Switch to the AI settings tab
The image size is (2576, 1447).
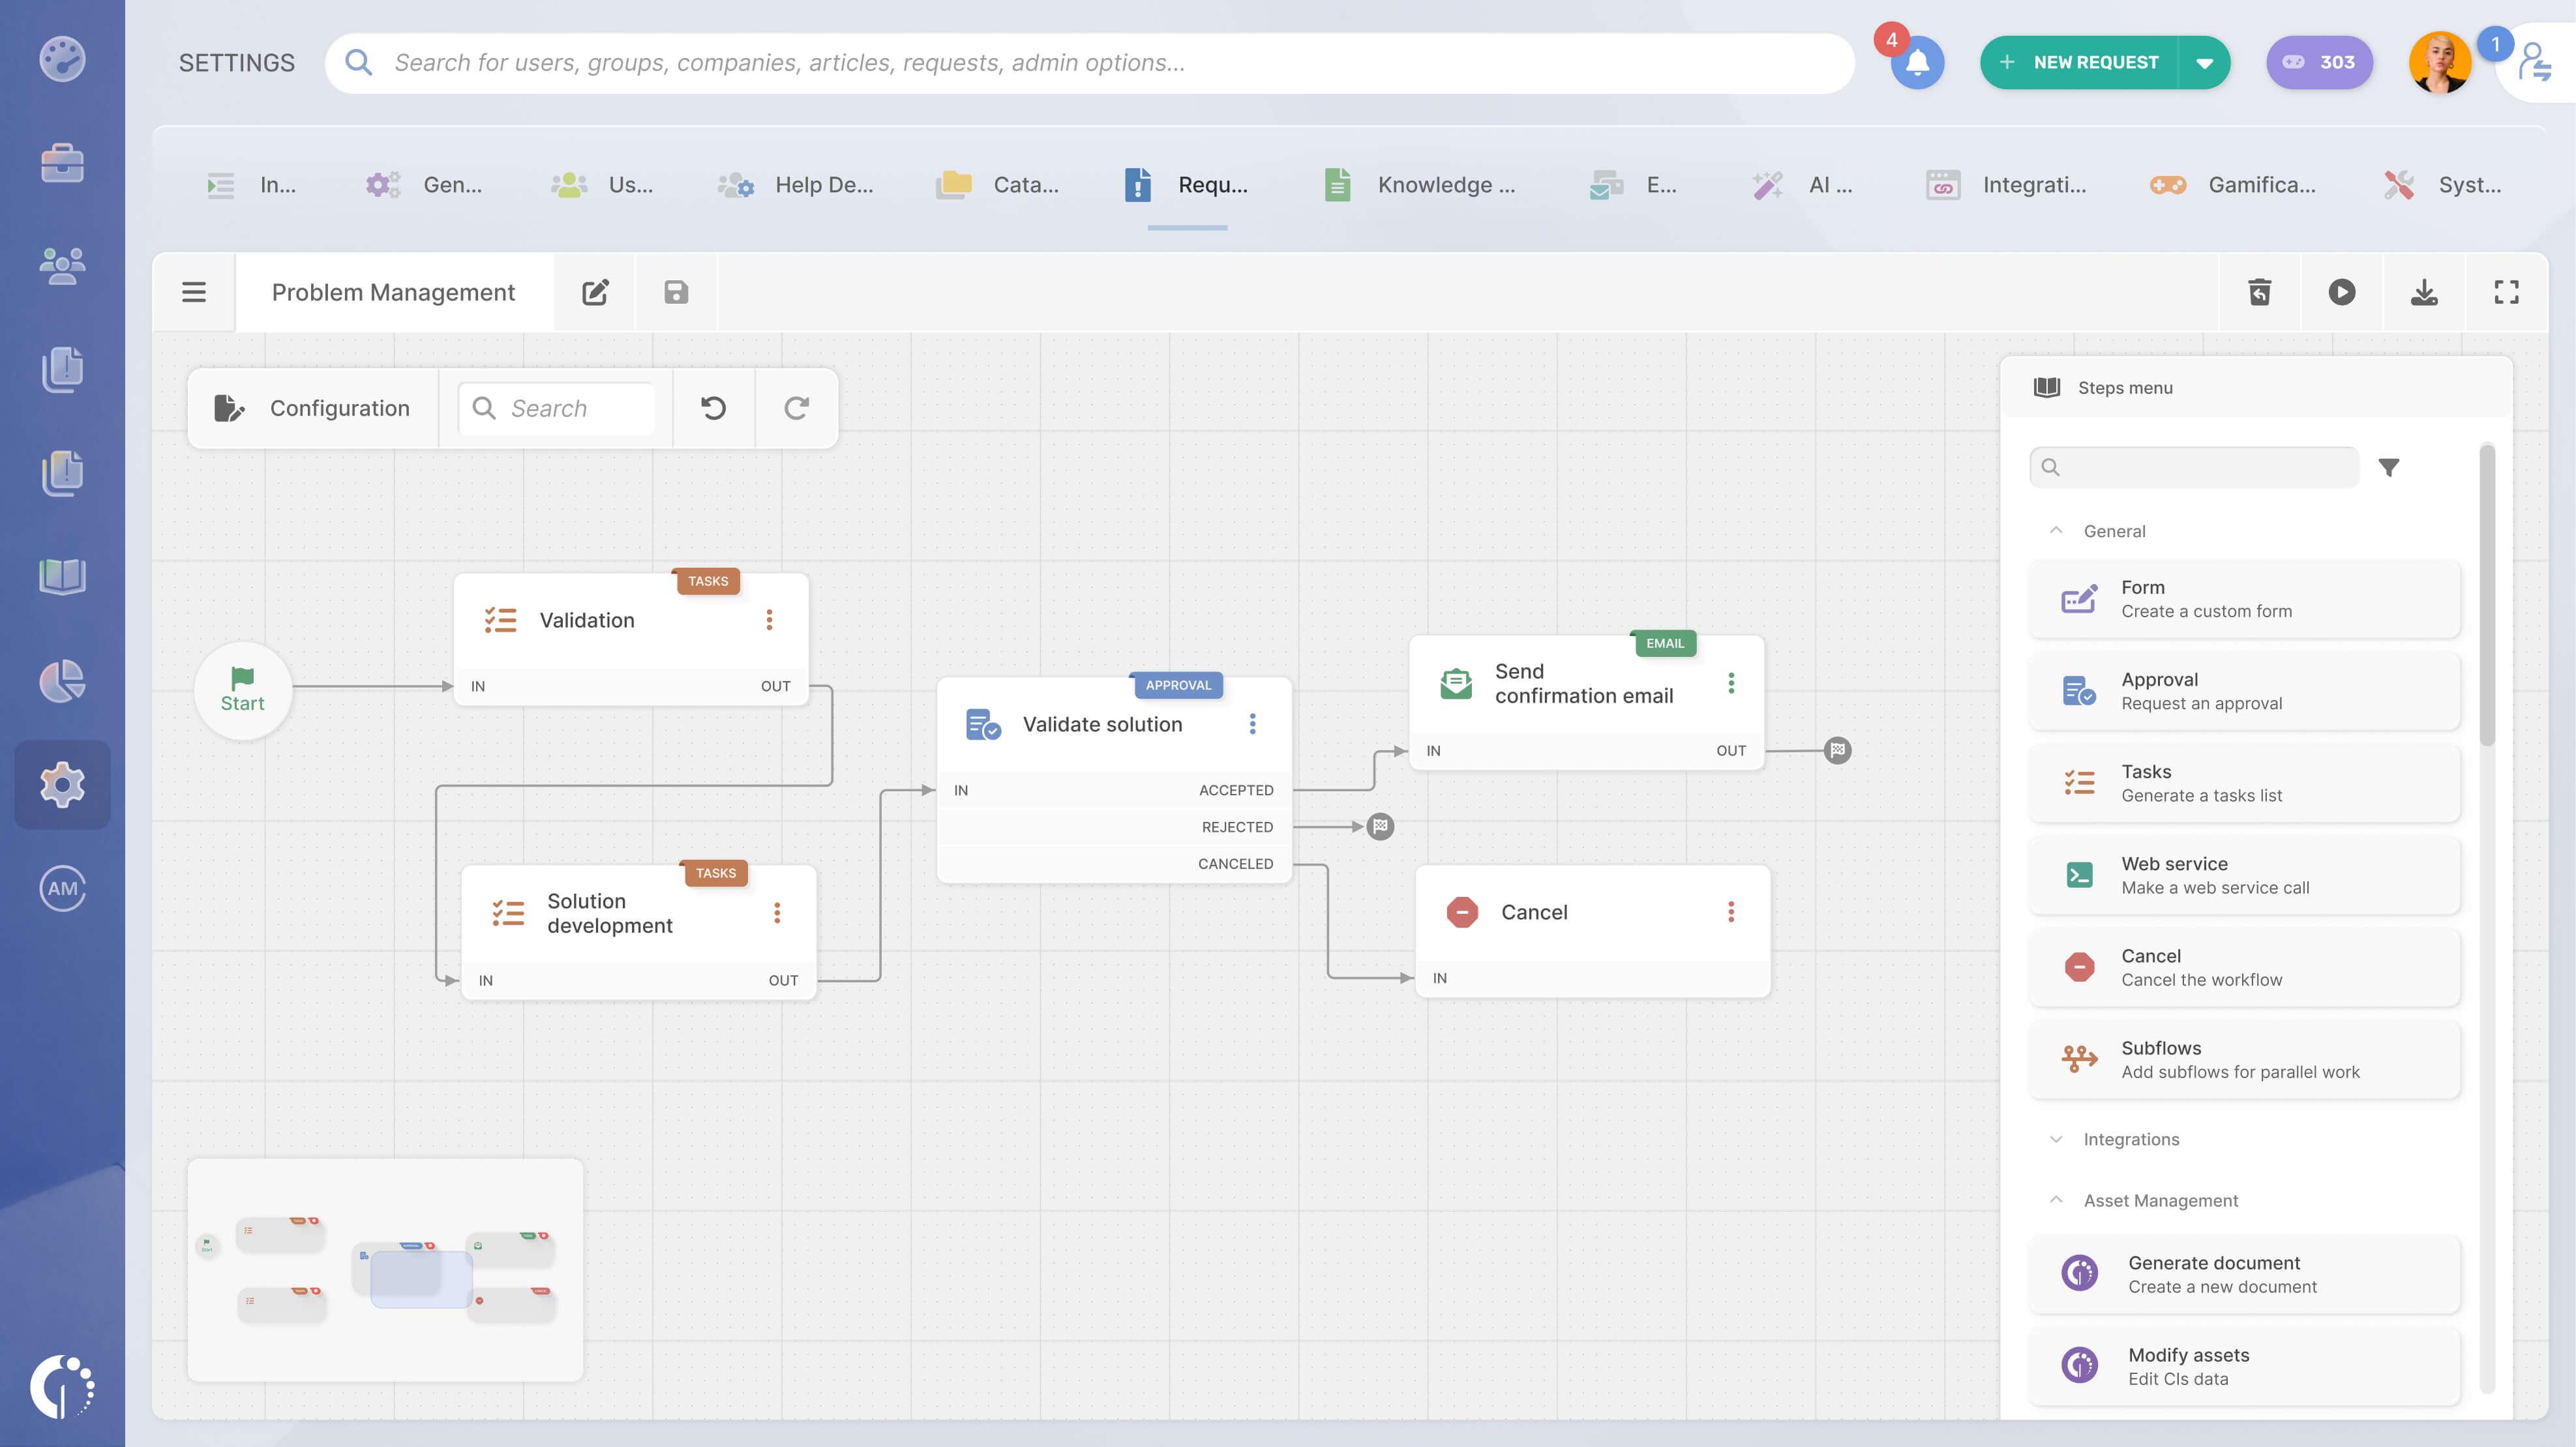(1803, 185)
